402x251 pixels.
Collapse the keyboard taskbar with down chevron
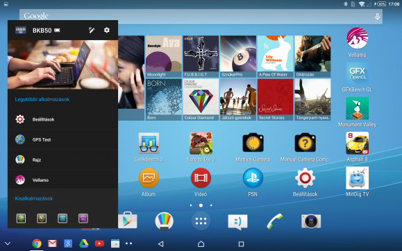pyautogui.click(x=8, y=243)
